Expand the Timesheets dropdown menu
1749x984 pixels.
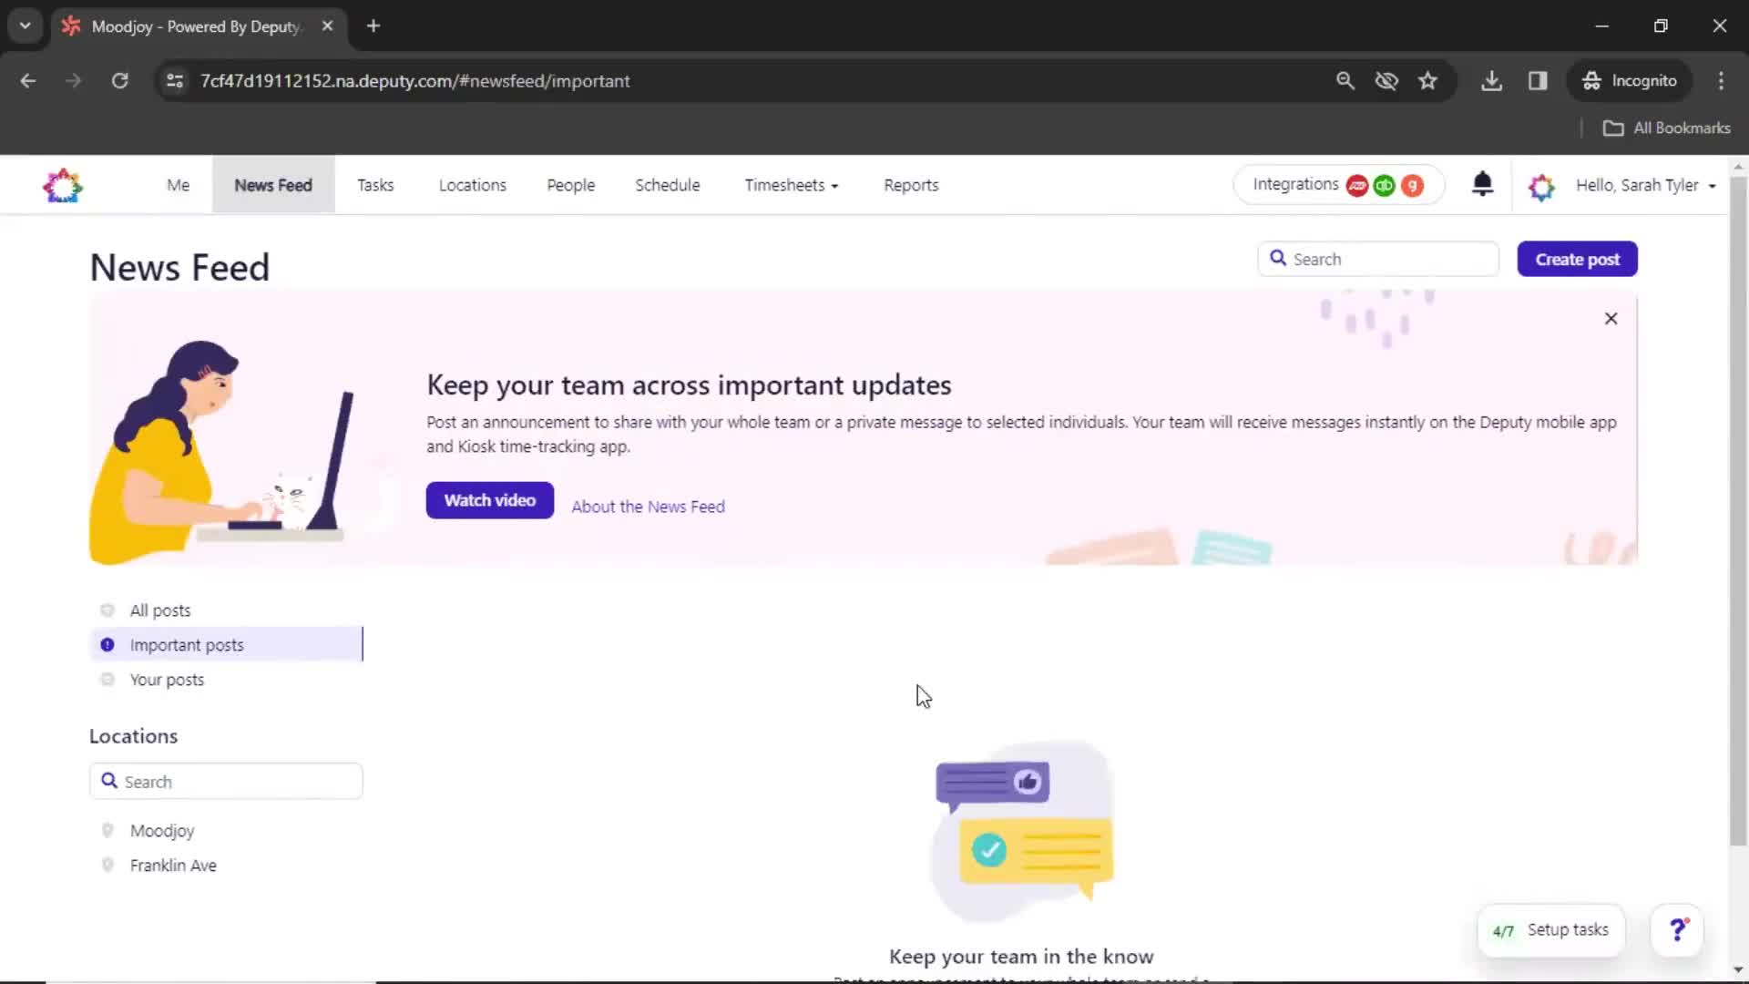[791, 185]
